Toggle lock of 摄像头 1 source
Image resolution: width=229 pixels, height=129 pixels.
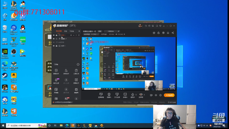click(56, 39)
